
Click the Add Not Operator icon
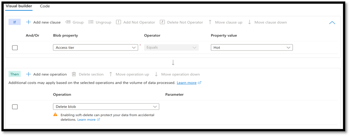119,22
